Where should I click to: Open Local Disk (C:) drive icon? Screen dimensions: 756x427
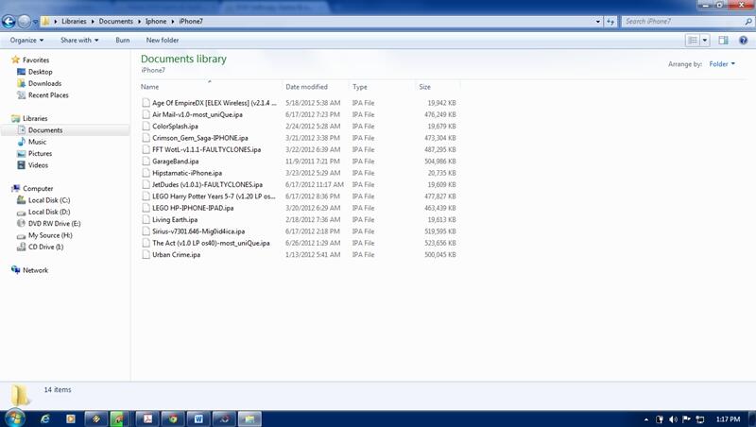coord(21,200)
